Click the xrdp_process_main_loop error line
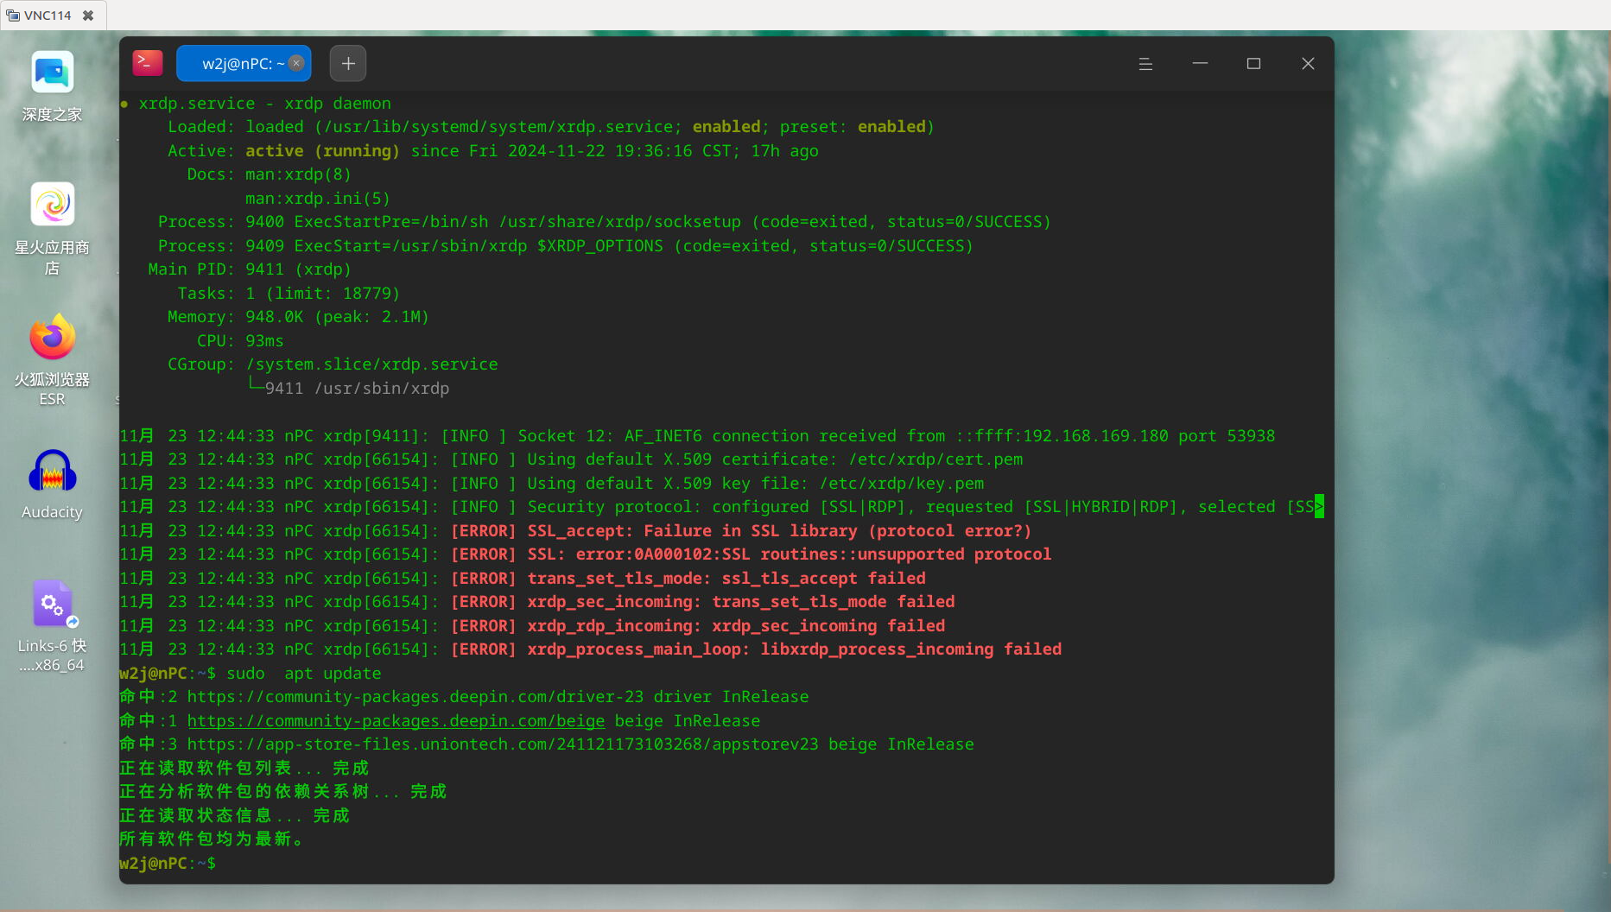 (x=591, y=649)
